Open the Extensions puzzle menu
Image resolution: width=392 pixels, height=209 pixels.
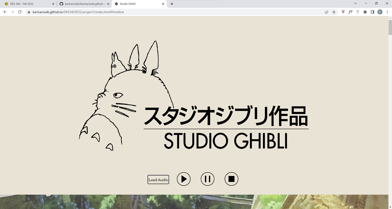[x=365, y=12]
